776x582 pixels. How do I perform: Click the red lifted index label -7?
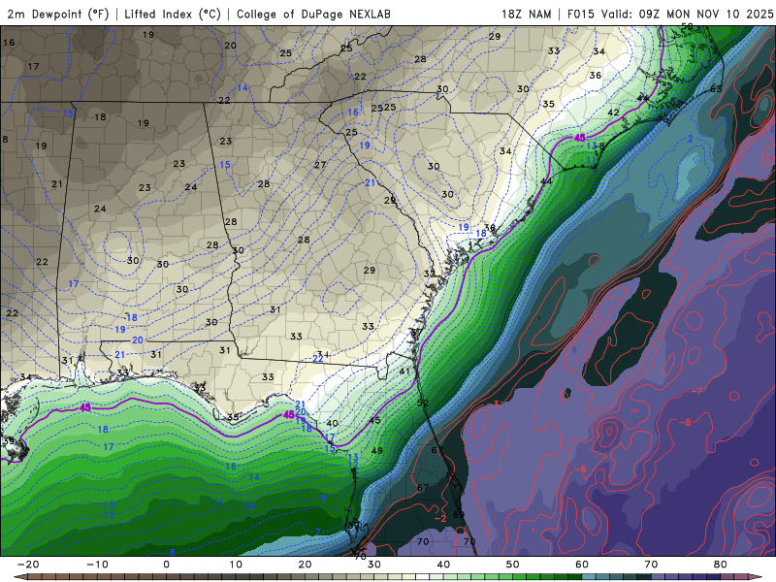point(696,392)
